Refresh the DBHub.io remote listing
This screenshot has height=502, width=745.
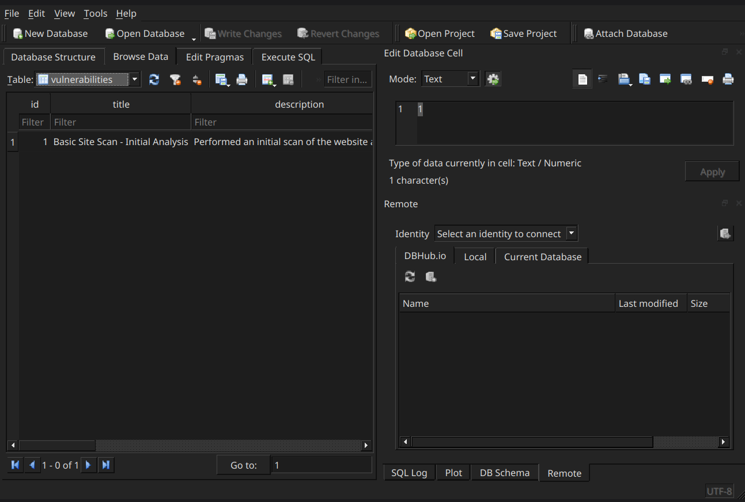(x=410, y=277)
